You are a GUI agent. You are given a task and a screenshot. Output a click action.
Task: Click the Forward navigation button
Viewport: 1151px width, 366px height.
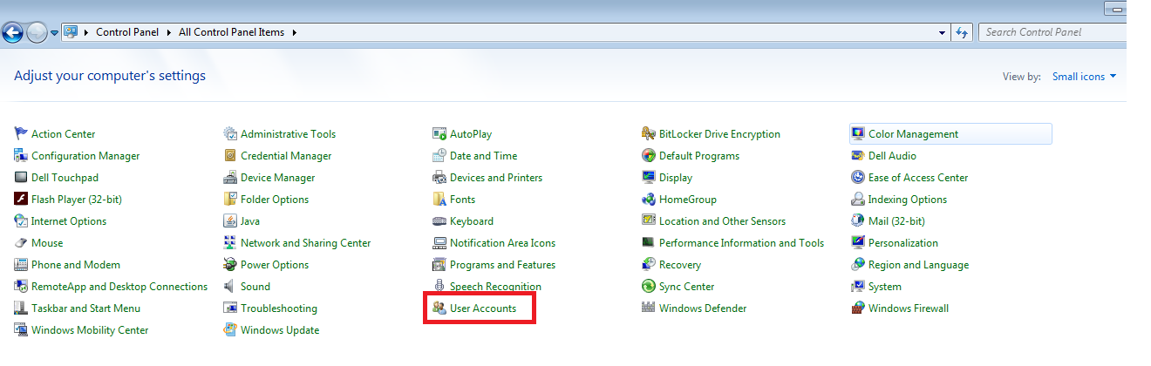37,33
